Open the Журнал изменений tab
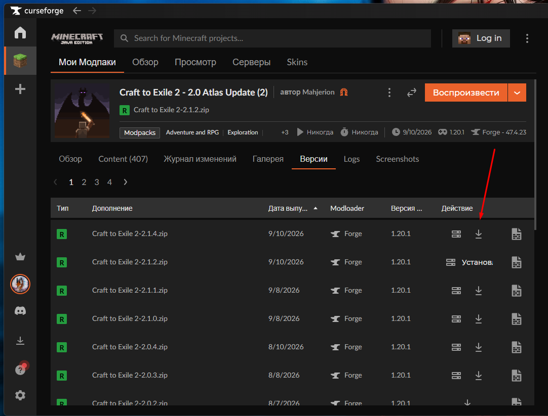Screen dimensions: 548x416 (x=200, y=159)
